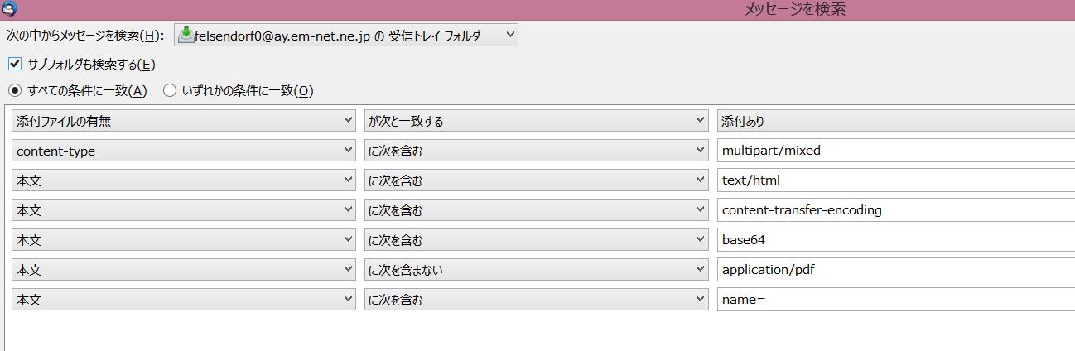Click the multipart/mixed text field
The image size is (1075, 351).
[x=894, y=151]
